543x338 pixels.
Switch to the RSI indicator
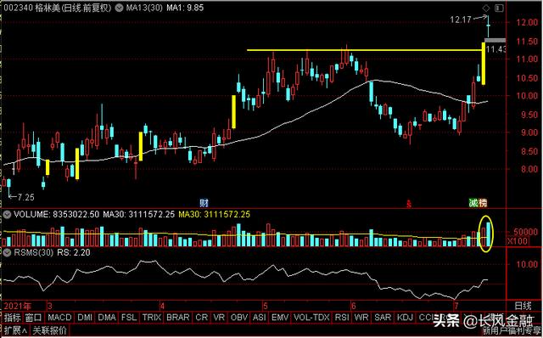point(342,318)
